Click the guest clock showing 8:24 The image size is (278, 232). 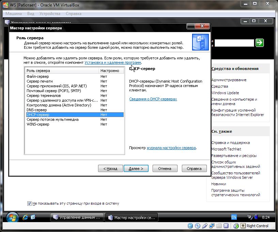[x=266, y=217]
